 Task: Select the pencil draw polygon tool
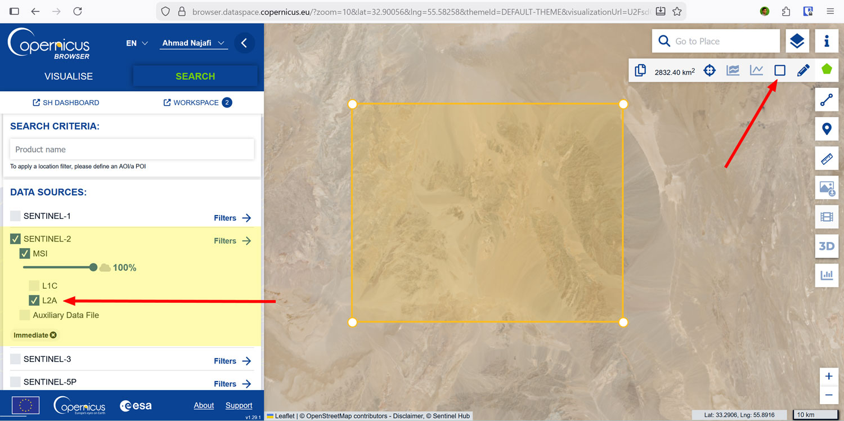[803, 70]
